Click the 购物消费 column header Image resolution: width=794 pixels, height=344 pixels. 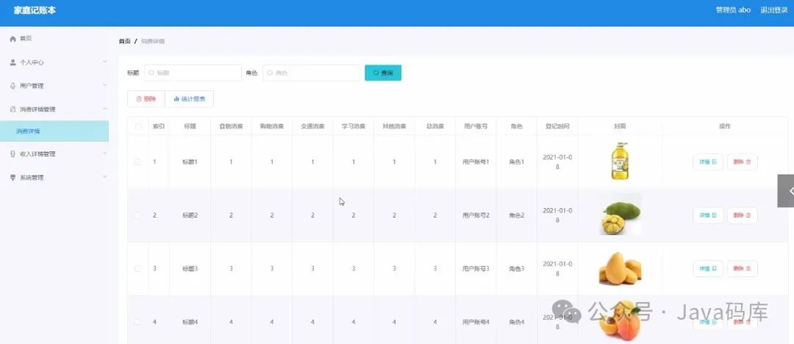[272, 126]
